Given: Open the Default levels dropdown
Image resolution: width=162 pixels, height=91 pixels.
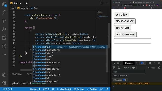Looking at the screenshot, I should [x=120, y=76].
